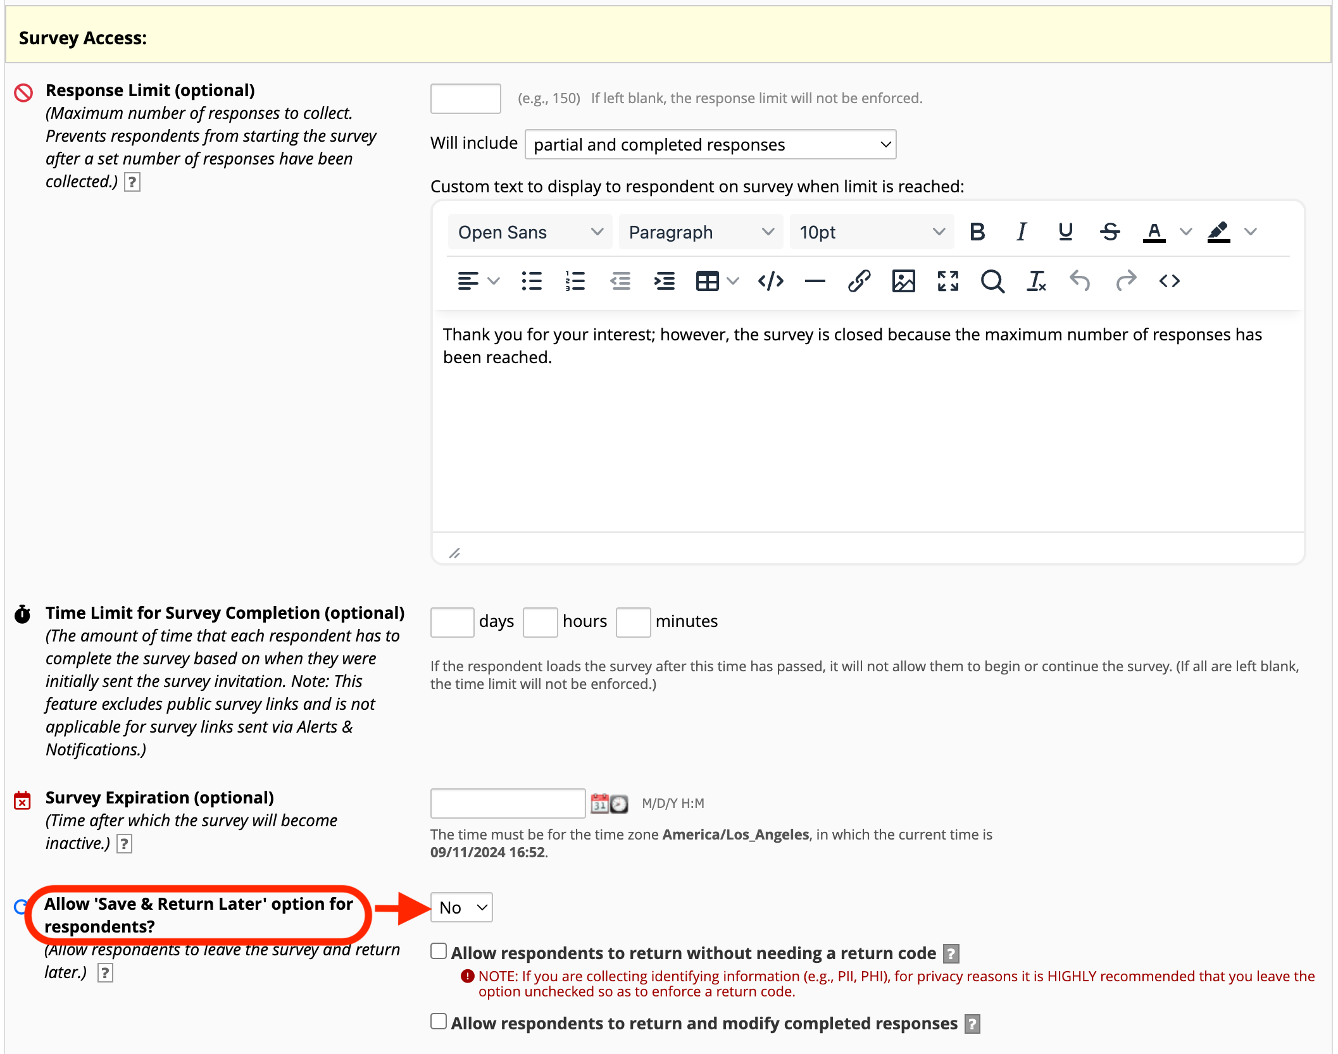Increase indent in editor
Viewport: 1338px width, 1054px height.
[664, 281]
